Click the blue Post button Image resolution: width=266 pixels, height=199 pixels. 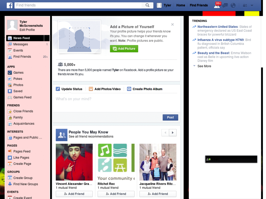coord(170,117)
